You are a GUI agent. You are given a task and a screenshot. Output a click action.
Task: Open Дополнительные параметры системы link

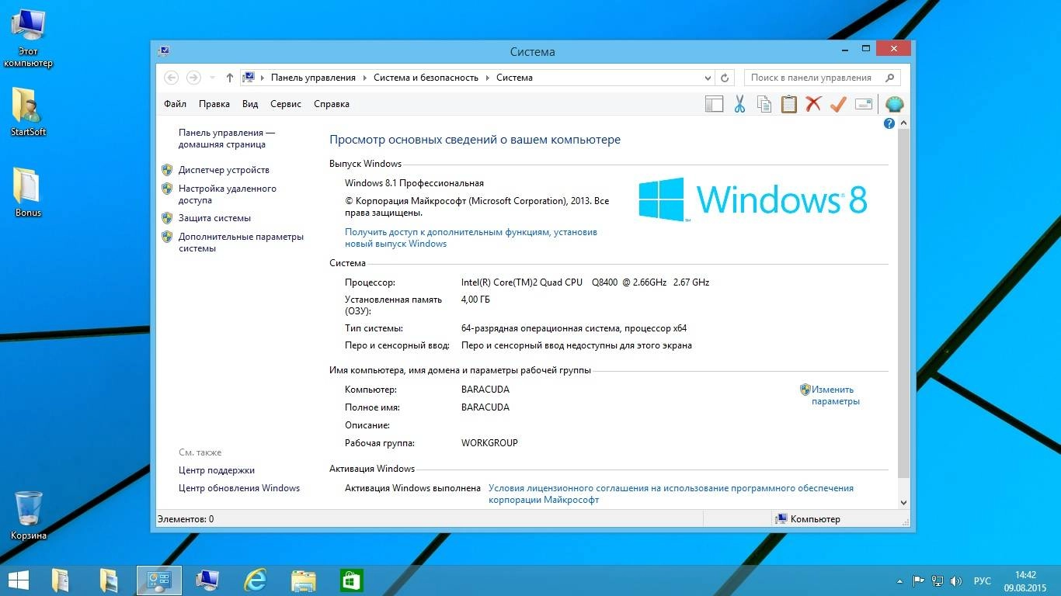pyautogui.click(x=241, y=242)
